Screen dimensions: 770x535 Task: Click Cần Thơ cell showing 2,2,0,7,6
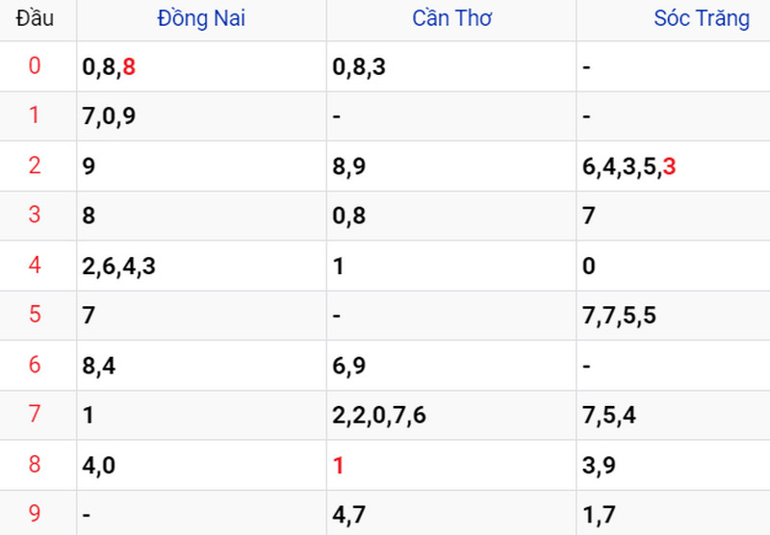point(378,416)
